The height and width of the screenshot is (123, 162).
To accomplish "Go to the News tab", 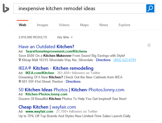I will pyautogui.click(x=104, y=25).
